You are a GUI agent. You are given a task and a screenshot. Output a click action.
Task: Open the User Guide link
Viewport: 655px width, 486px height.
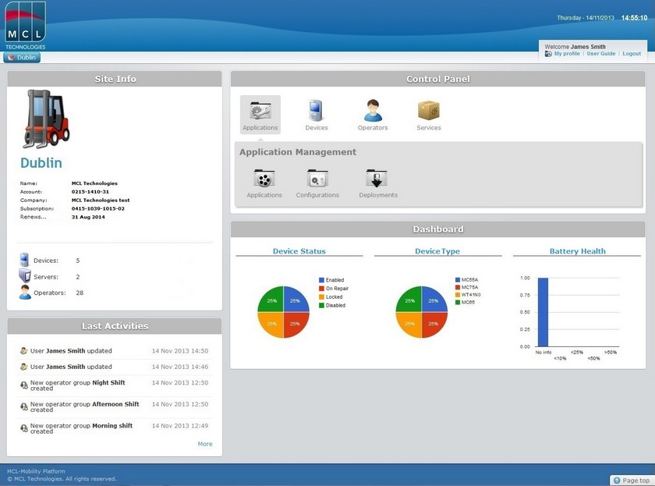600,54
